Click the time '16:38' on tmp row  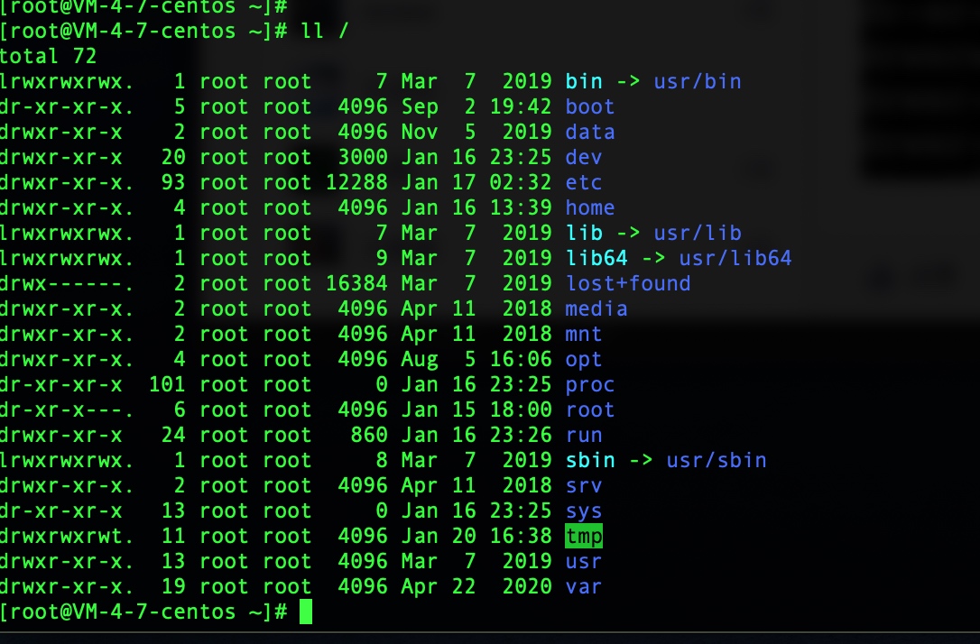click(x=521, y=536)
